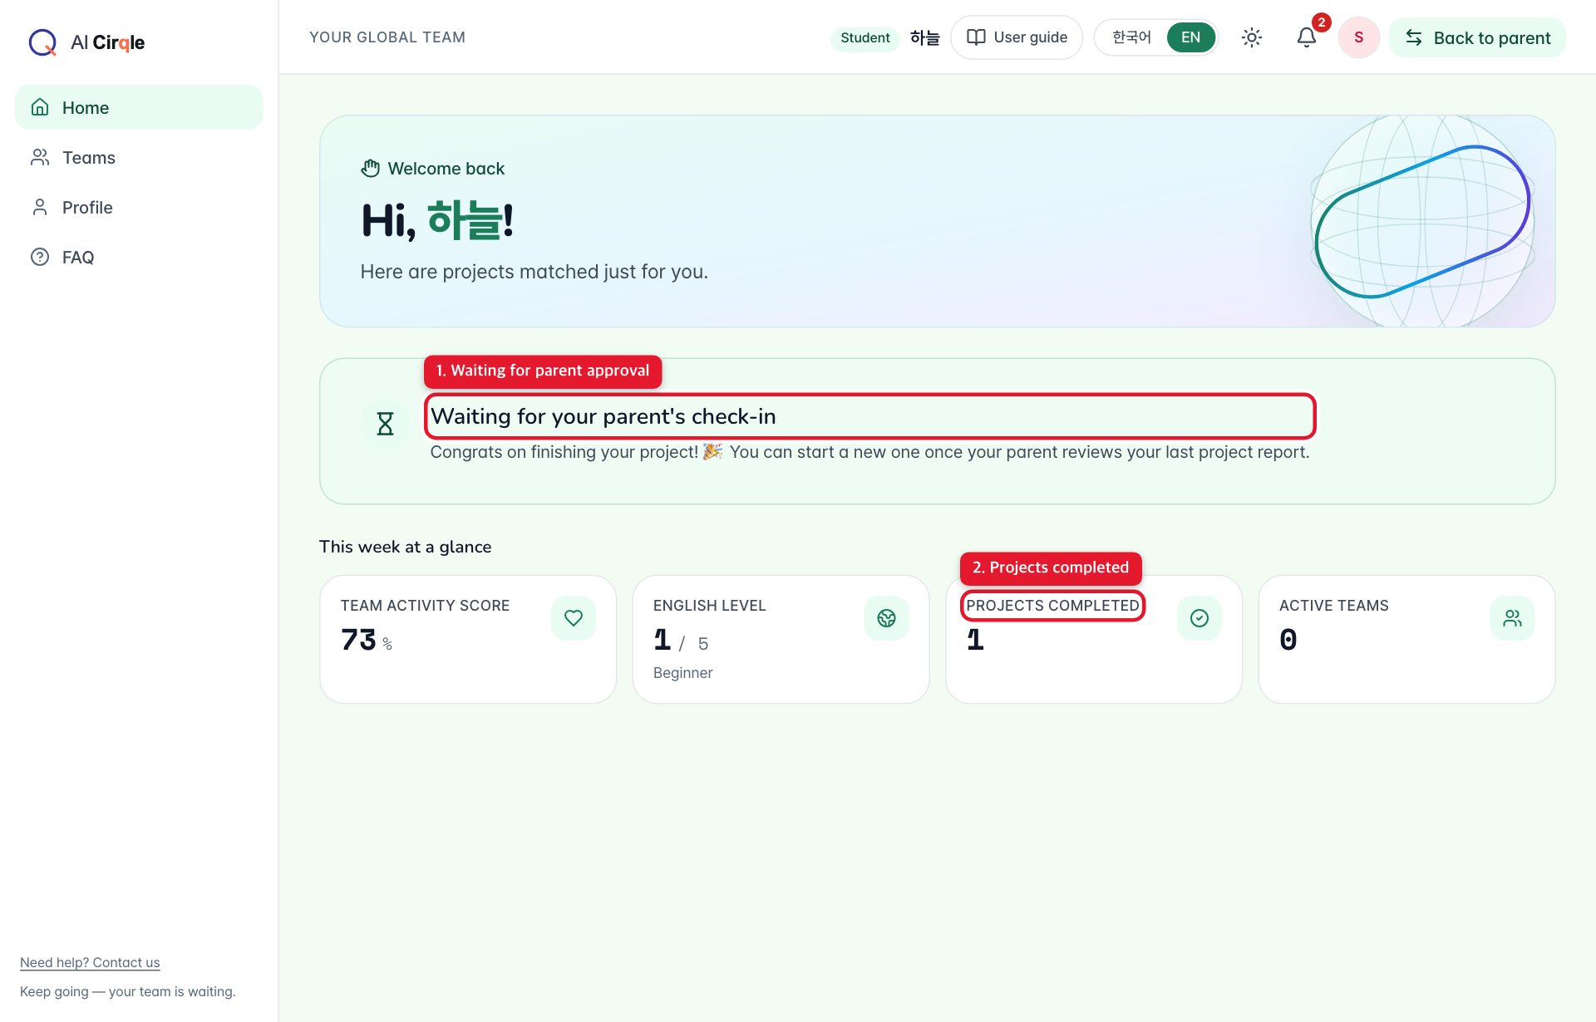Click the hourglass waiting icon
This screenshot has height=1022, width=1596.
385,424
